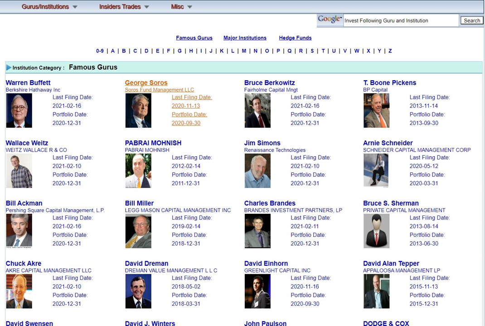Select letter G in alphabet index
Screen dimensions: 485x326
(x=179, y=51)
